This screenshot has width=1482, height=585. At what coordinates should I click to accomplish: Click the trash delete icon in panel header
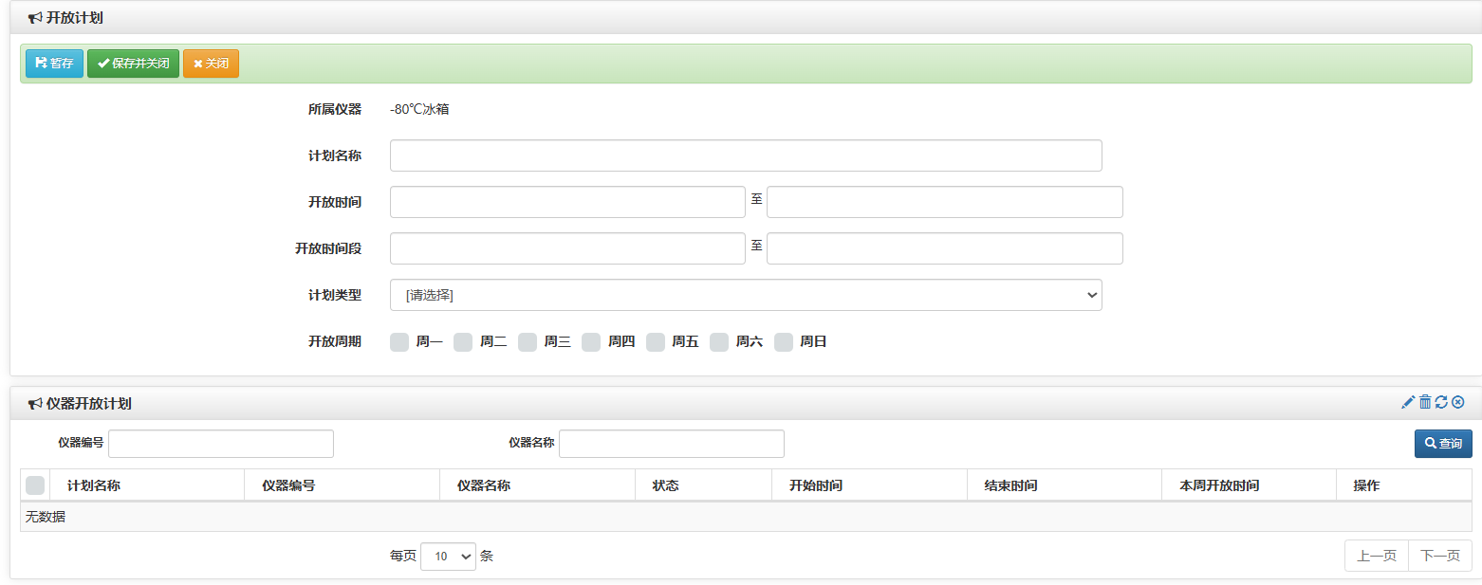point(1425,402)
